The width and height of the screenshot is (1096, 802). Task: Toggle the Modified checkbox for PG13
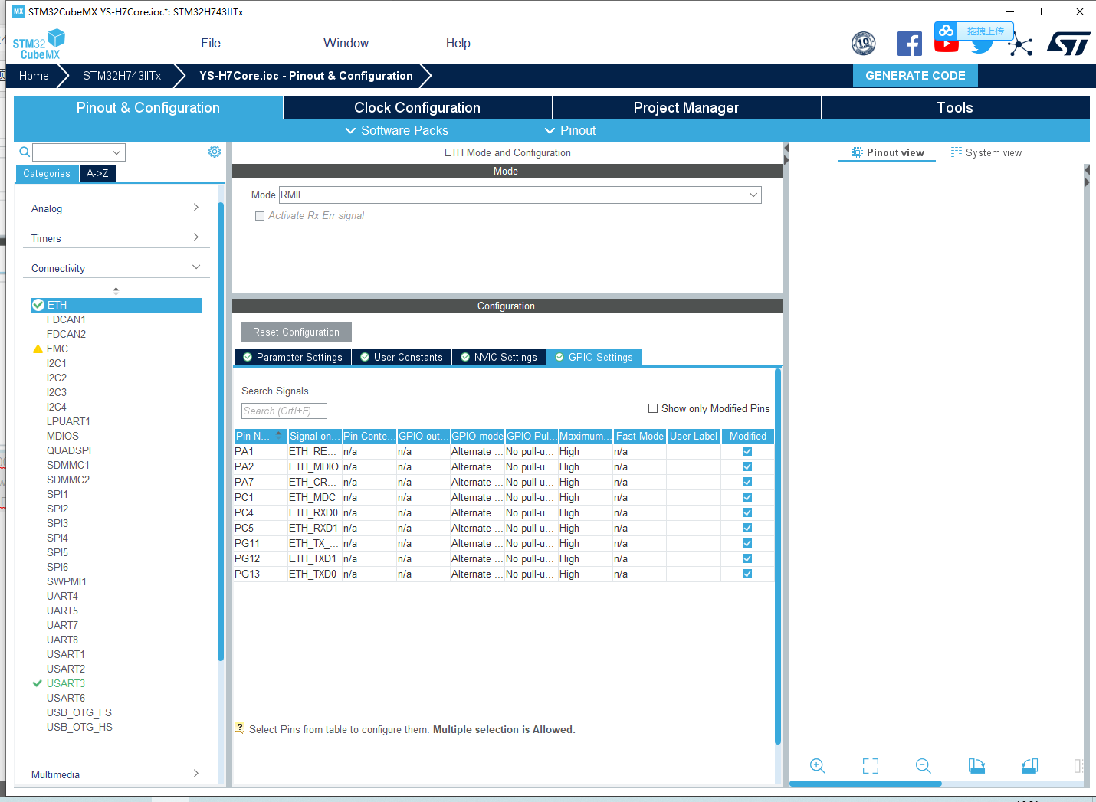click(x=747, y=574)
